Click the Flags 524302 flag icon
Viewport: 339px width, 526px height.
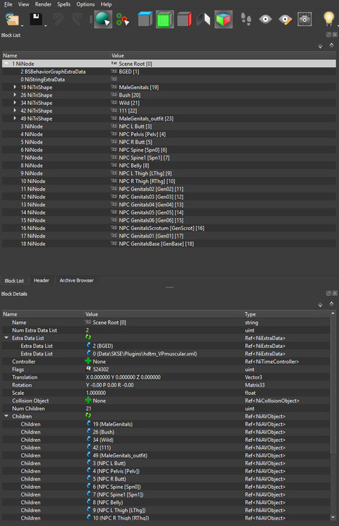pyautogui.click(x=88, y=369)
